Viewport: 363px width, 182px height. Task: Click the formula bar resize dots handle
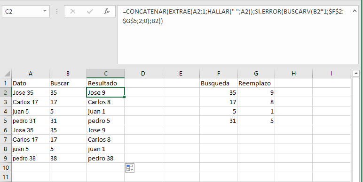tap(57, 11)
